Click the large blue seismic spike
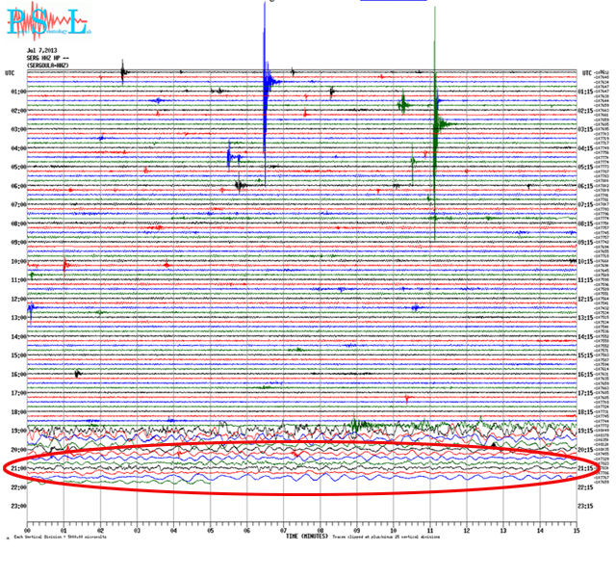Viewport: 616px width, 578px height. (265, 87)
